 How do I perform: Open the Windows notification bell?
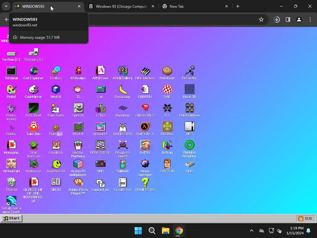pyautogui.click(x=309, y=231)
